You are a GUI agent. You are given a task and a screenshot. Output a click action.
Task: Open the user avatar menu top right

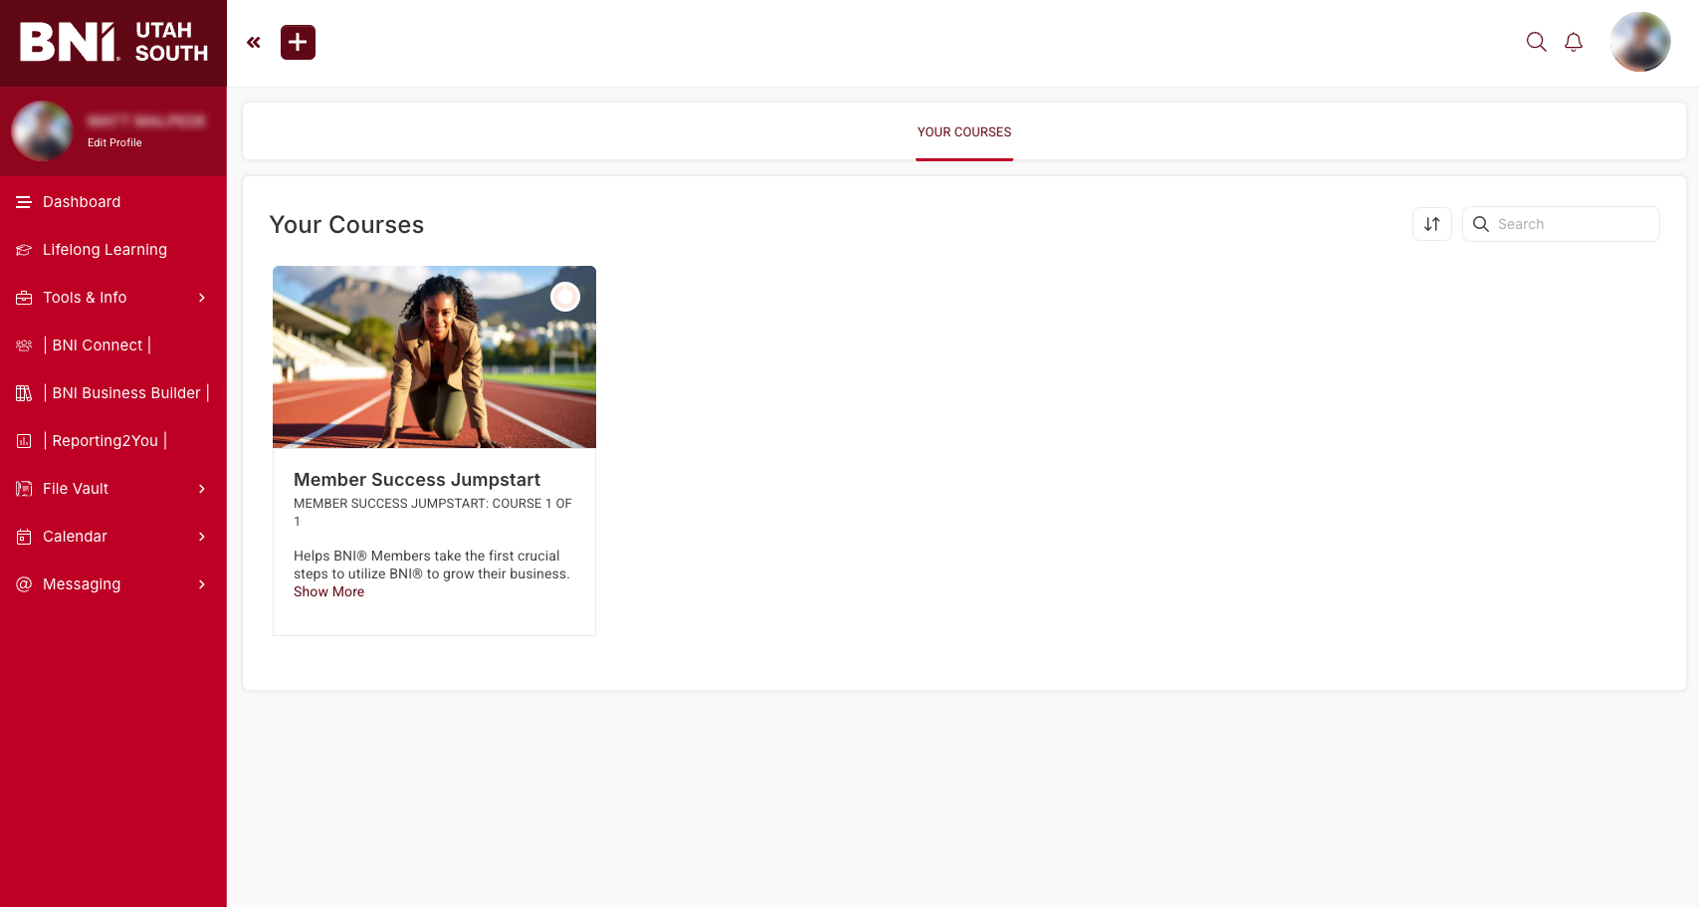point(1640,42)
